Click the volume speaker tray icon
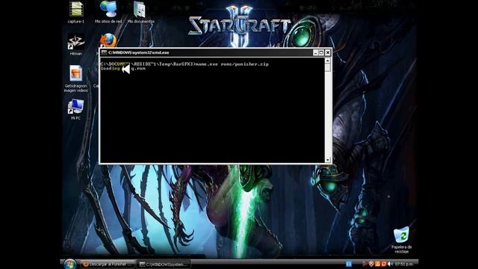 [x=390, y=264]
